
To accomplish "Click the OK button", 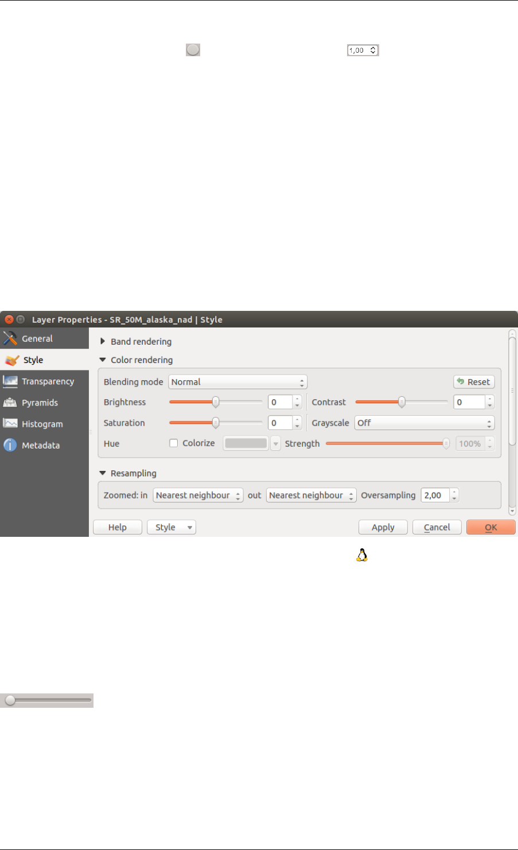I will 491,527.
